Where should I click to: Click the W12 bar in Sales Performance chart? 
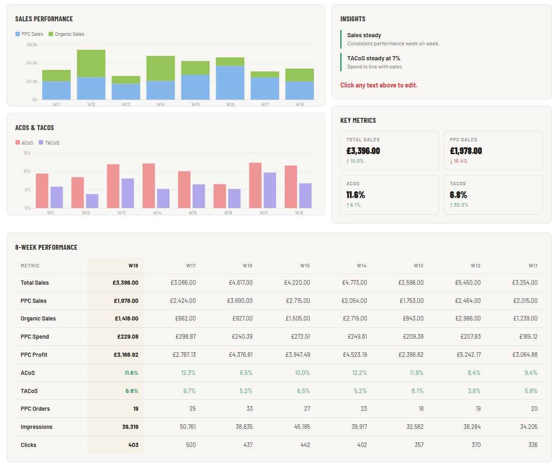tap(91, 75)
